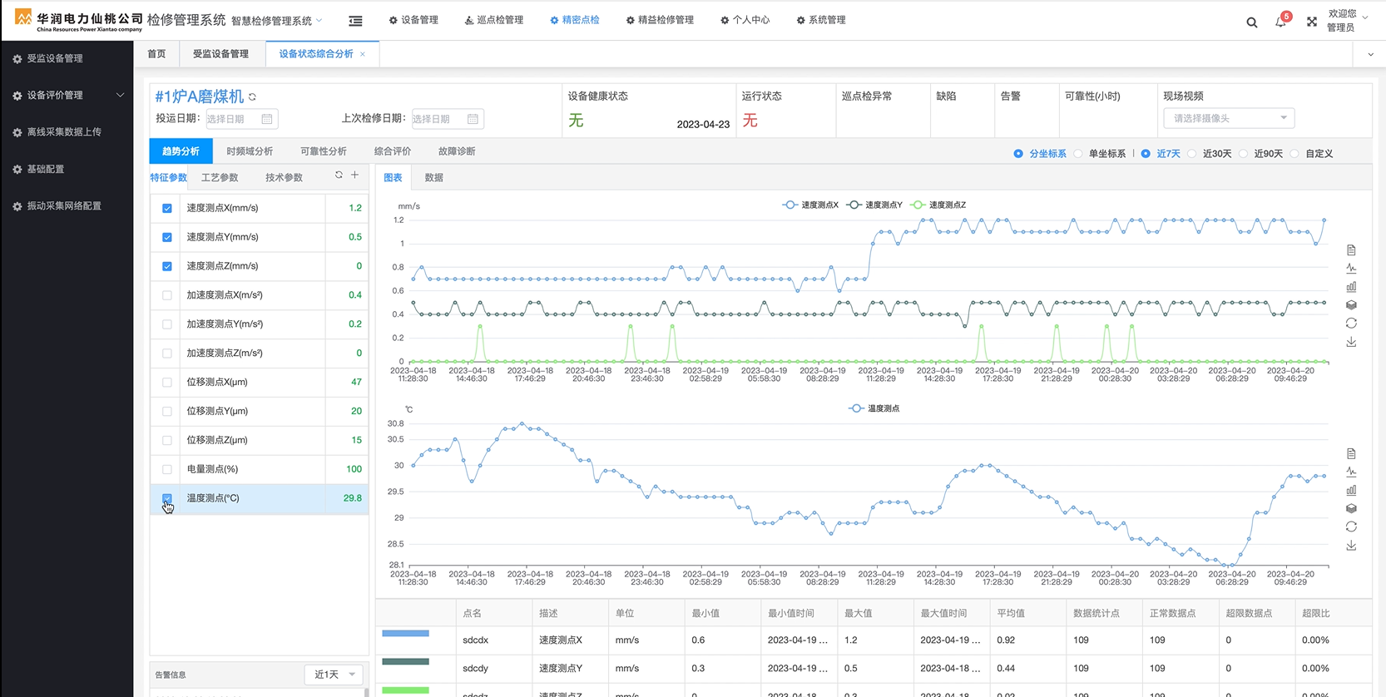Click plus icon in parameter list header

[354, 175]
